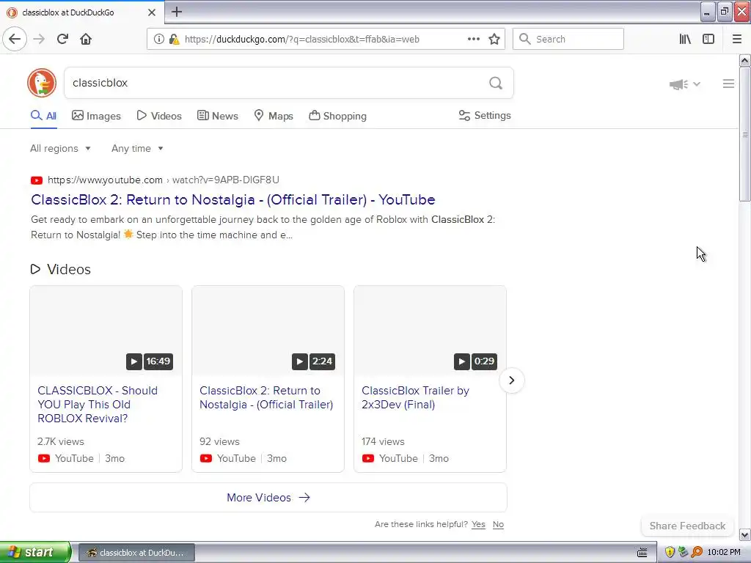Click the 174 views text
Viewport: 751px width, 563px height.
tap(383, 441)
